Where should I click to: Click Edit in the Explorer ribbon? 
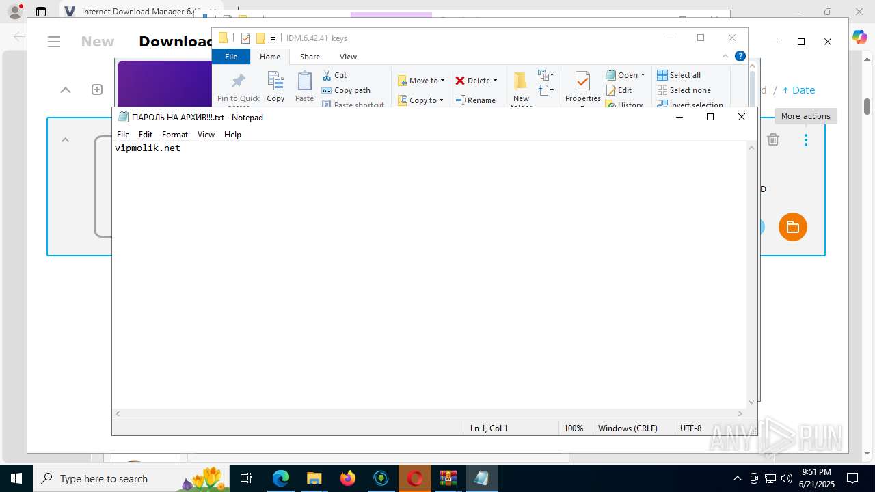pos(619,90)
